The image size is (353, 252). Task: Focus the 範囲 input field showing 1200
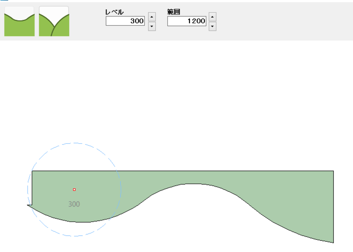(x=186, y=21)
